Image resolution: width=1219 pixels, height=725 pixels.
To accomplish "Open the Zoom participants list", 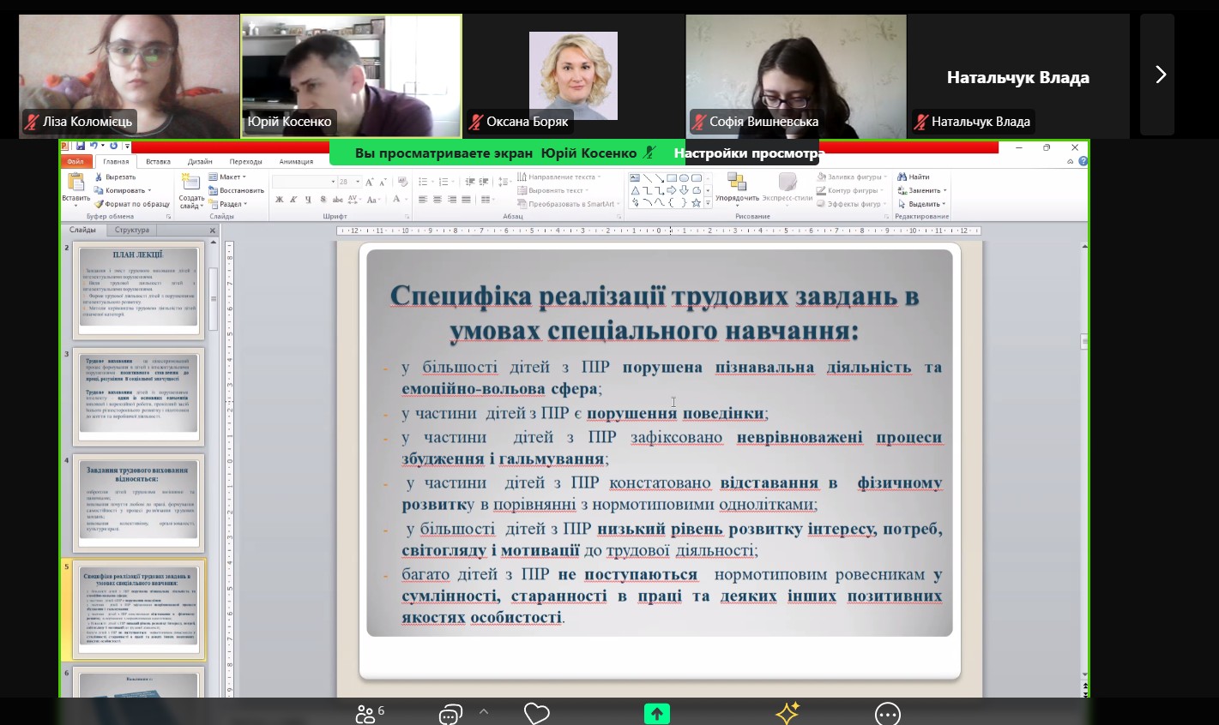I will pyautogui.click(x=370, y=713).
